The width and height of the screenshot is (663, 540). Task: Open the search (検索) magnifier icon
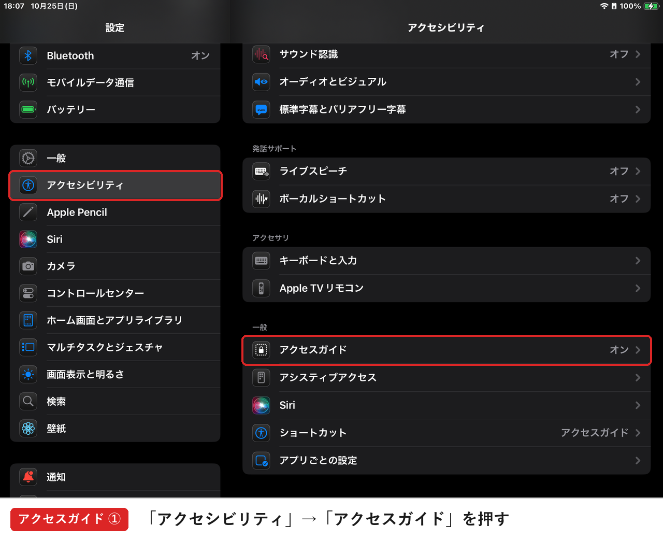(28, 401)
